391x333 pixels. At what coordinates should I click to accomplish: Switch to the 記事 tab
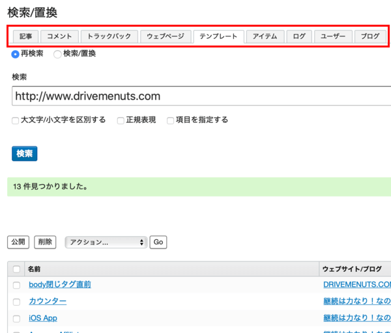pyautogui.click(x=25, y=36)
